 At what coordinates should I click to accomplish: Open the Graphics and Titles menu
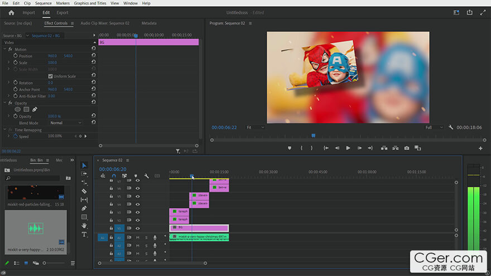90,3
